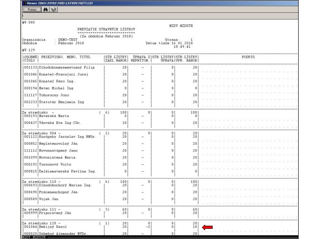This screenshot has height=239, width=319.
Task: Click the Za stredisko 110 summary line
Action: coord(110,182)
